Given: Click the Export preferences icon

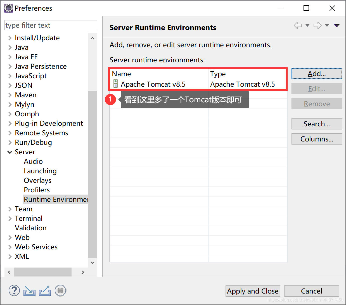Looking at the screenshot, I should (x=45, y=291).
